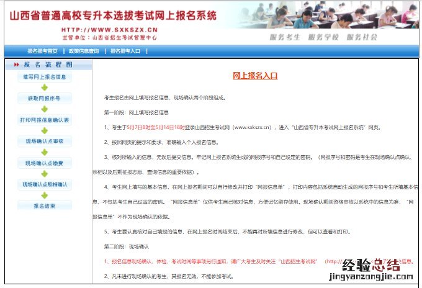Click the line 2、凡未进行现场确认的考生

click(169, 276)
